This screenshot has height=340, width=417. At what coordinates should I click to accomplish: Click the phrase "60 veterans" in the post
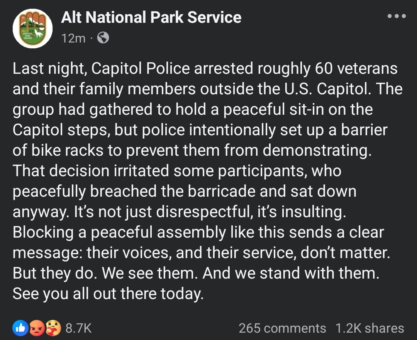point(356,68)
